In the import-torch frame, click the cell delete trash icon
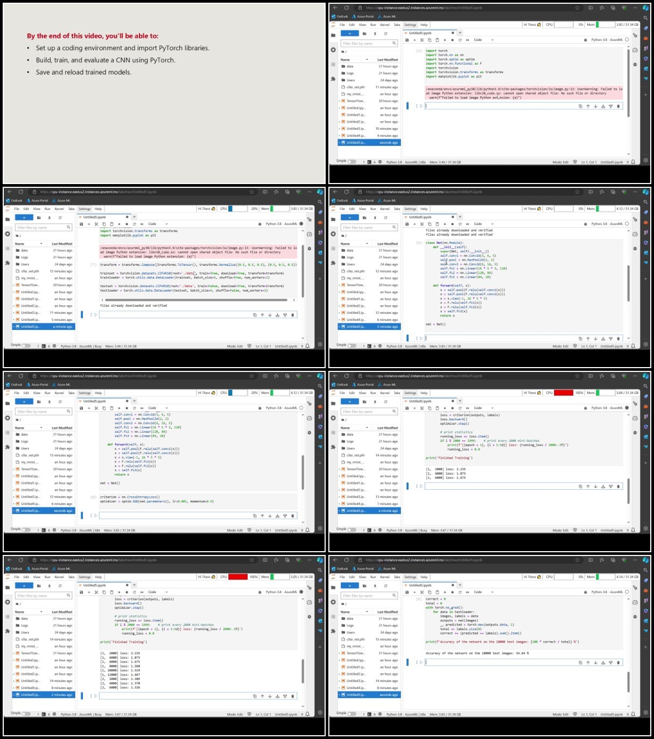The width and height of the screenshot is (654, 739). pyautogui.click(x=618, y=106)
